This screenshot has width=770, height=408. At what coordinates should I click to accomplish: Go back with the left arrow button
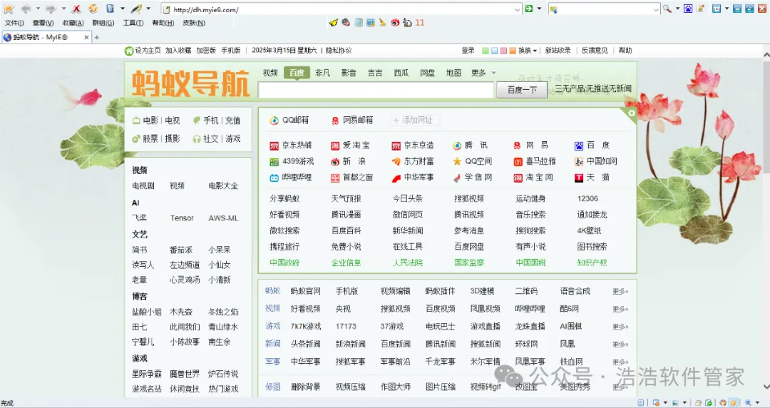coord(26,9)
